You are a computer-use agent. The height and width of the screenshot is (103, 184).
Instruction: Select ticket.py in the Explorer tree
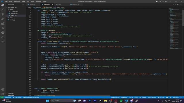[14, 16]
